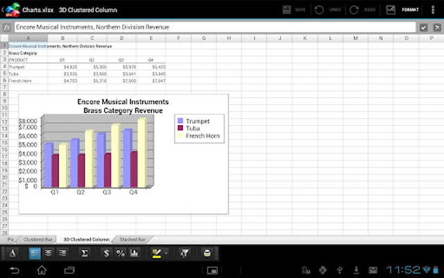Image resolution: width=444 pixels, height=278 pixels.
Task: Select the Q4 French Horn column bar
Action: click(x=142, y=153)
